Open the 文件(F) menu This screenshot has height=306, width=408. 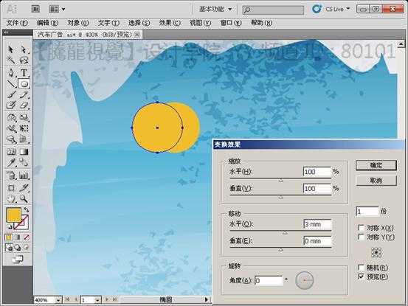pos(17,23)
